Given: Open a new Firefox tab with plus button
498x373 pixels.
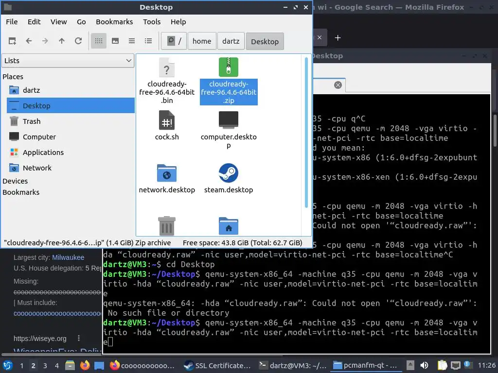Looking at the screenshot, I should point(338,38).
